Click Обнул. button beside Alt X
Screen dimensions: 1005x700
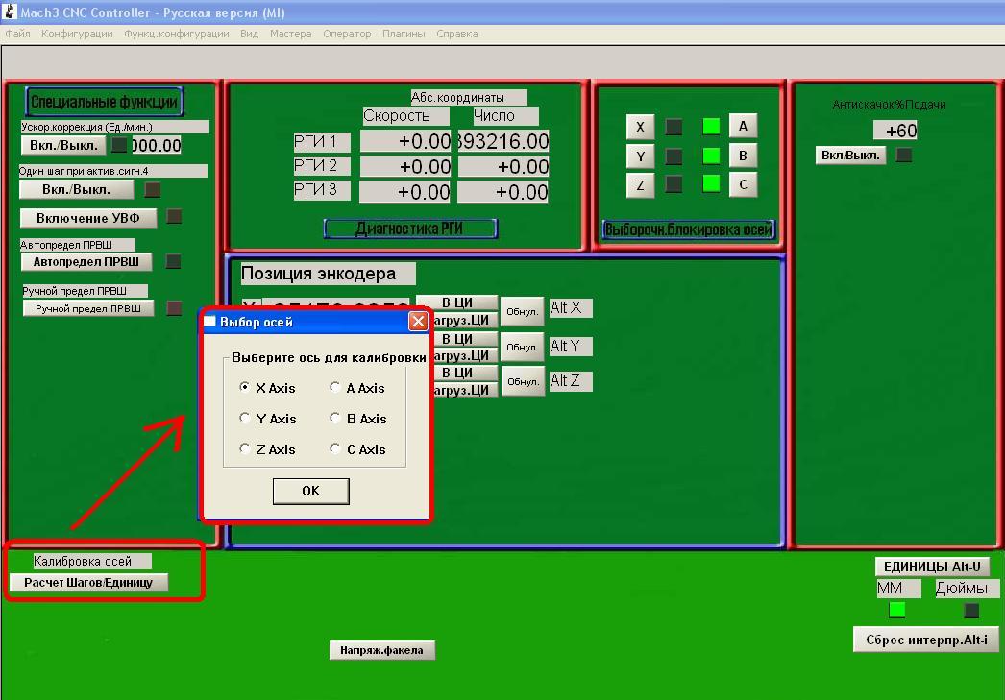(523, 312)
